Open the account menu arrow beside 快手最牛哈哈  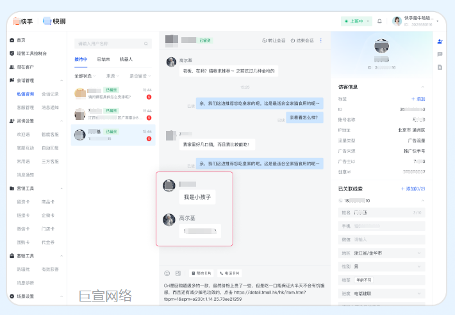[438, 21]
